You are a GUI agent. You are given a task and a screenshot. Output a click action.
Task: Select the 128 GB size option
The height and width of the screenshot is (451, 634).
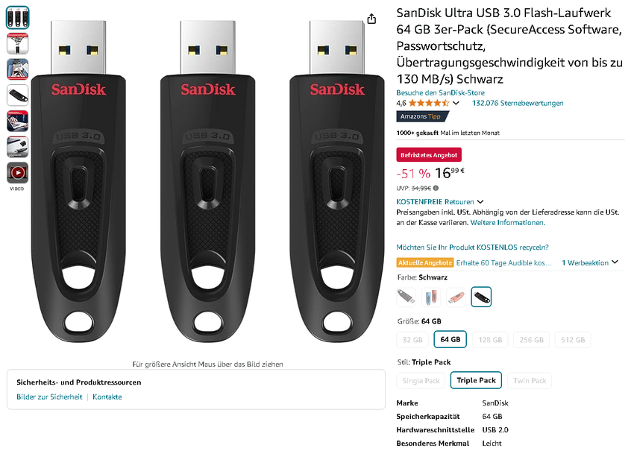490,338
